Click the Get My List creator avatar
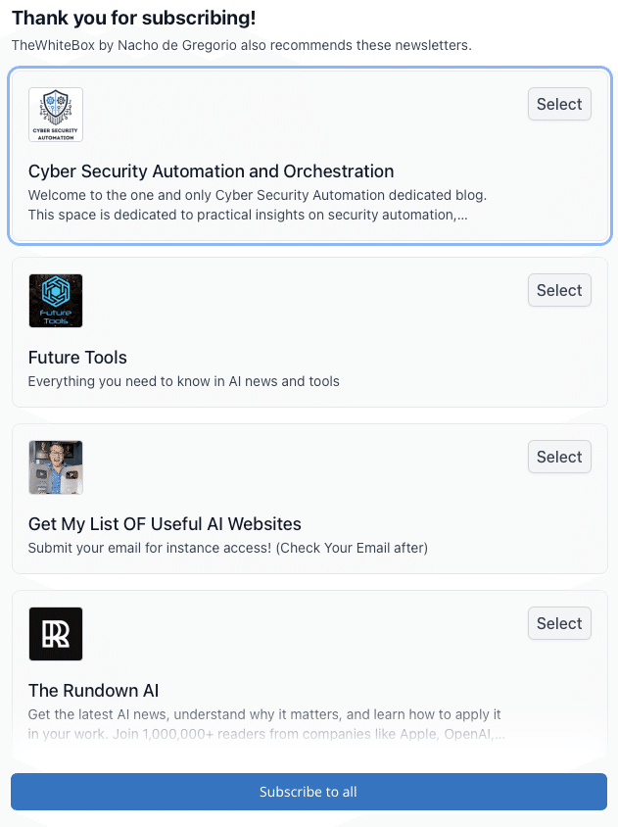 tap(55, 466)
